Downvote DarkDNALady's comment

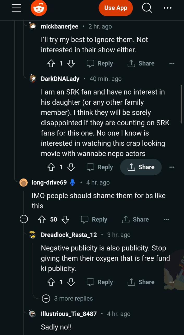point(71,167)
